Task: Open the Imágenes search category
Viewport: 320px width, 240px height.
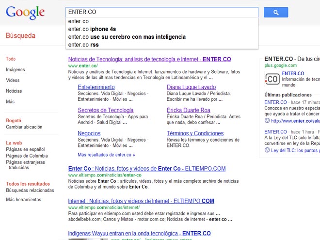Action: coord(16,69)
